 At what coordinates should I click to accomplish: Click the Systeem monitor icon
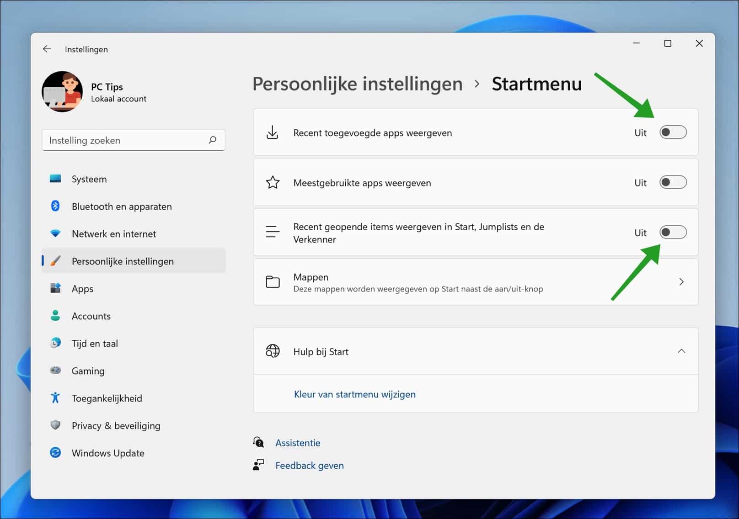55,179
